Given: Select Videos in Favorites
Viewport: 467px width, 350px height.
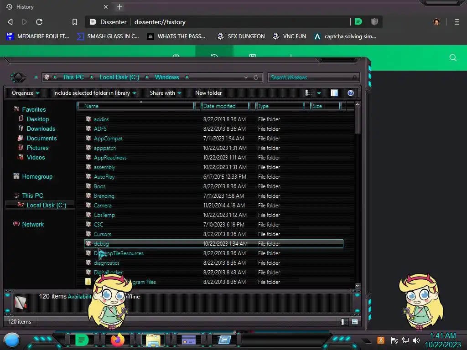Looking at the screenshot, I should tap(36, 157).
